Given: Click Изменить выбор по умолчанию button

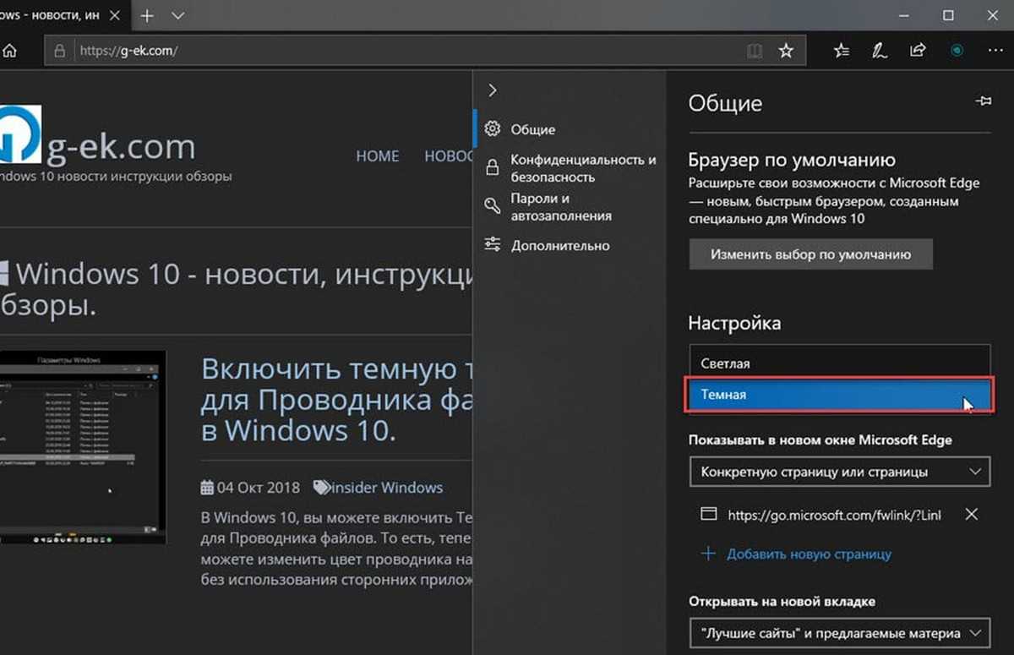Looking at the screenshot, I should coord(810,254).
